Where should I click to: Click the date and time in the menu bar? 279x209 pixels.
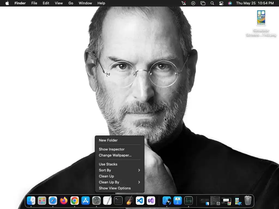click(x=255, y=3)
